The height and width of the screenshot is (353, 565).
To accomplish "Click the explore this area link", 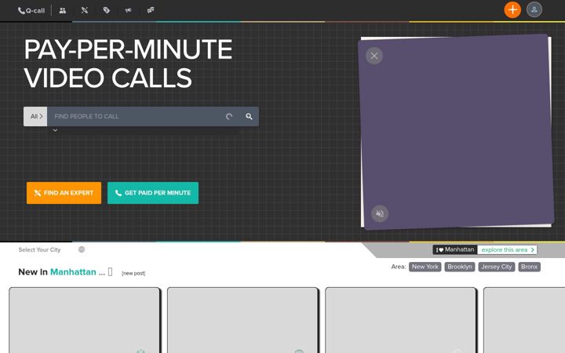I will pyautogui.click(x=507, y=249).
